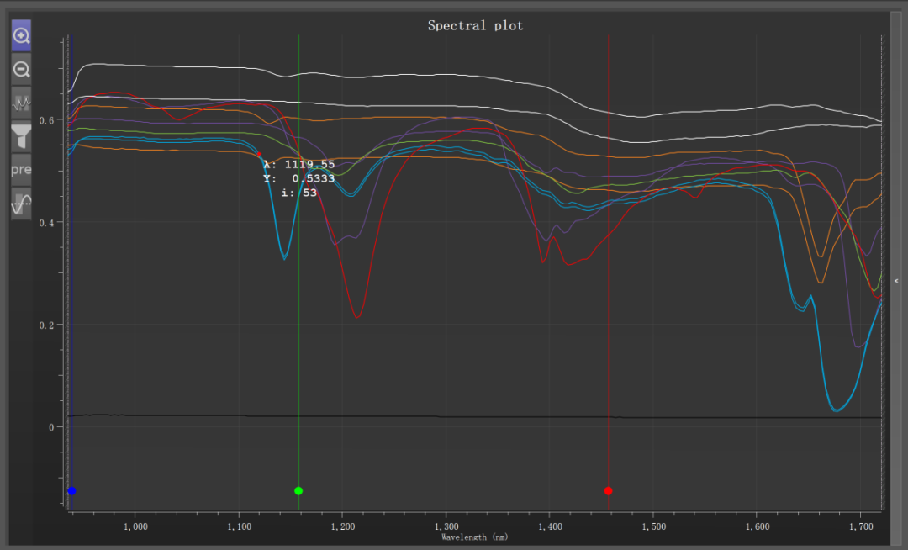
Task: Click the Wavelength (nm) axis label
Action: [475, 537]
